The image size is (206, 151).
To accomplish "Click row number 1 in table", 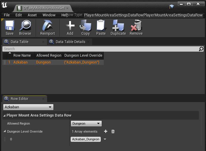I will click(9, 62).
